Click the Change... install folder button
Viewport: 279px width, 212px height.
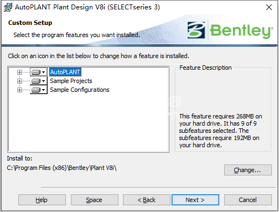248,170
